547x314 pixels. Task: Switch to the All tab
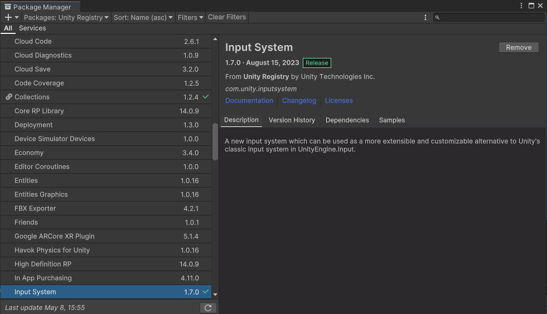pos(8,28)
